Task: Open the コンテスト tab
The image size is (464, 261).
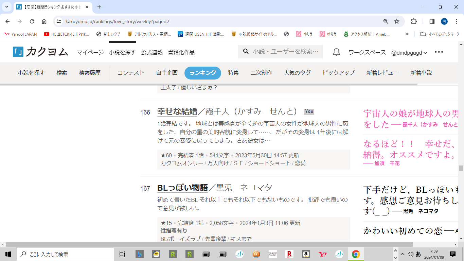Action: 131,73
